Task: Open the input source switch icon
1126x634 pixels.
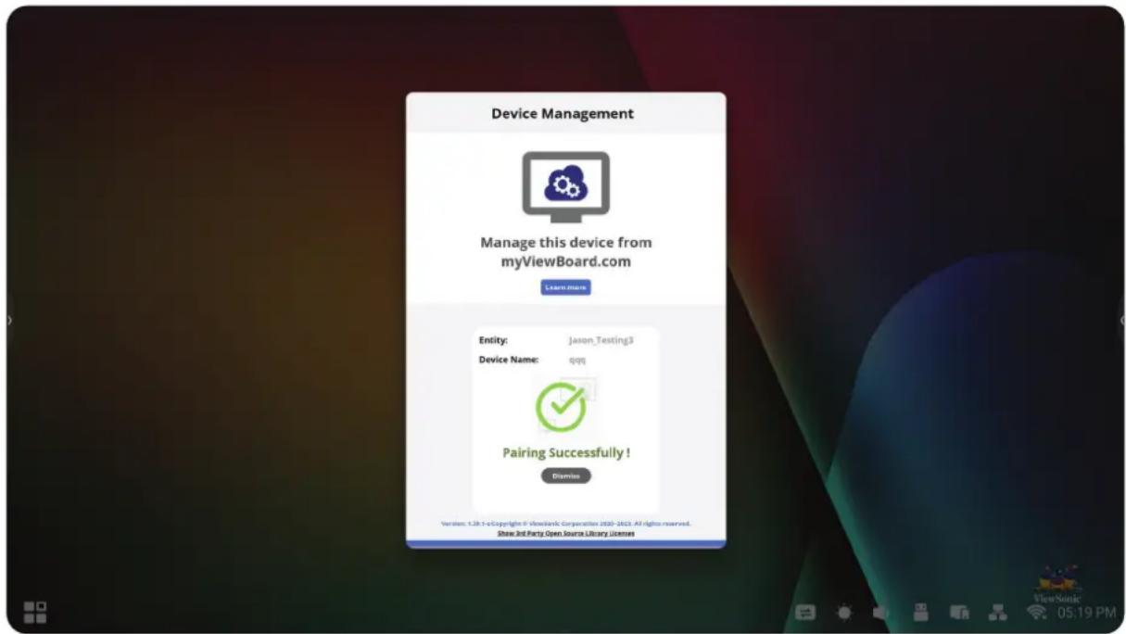Action: (804, 613)
